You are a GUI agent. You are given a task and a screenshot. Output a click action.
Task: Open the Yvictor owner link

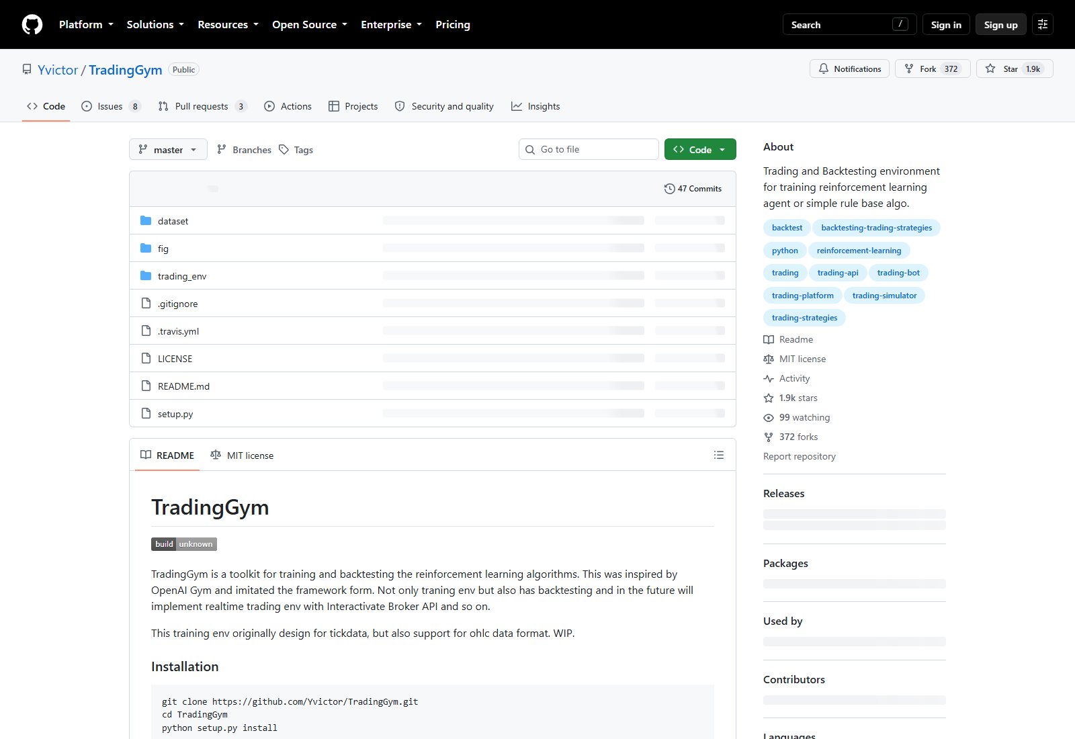tap(58, 70)
